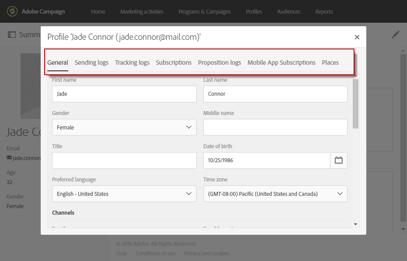Click the Conditions of use link
The image size is (407, 261).
click(x=155, y=253)
